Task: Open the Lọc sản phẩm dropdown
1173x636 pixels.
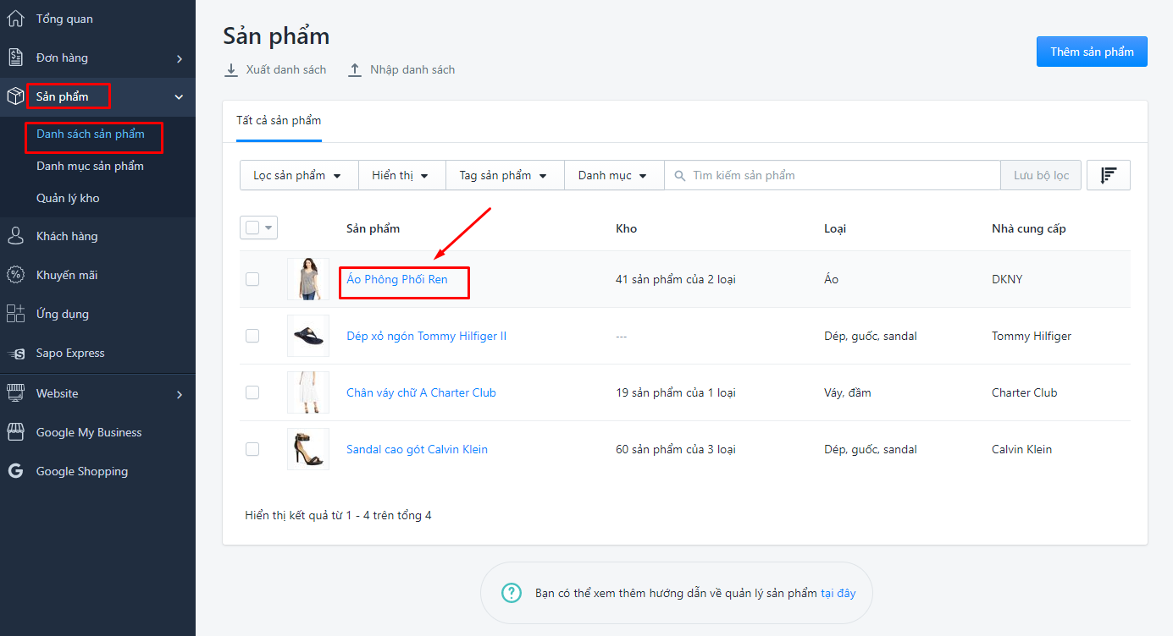Action: click(299, 175)
